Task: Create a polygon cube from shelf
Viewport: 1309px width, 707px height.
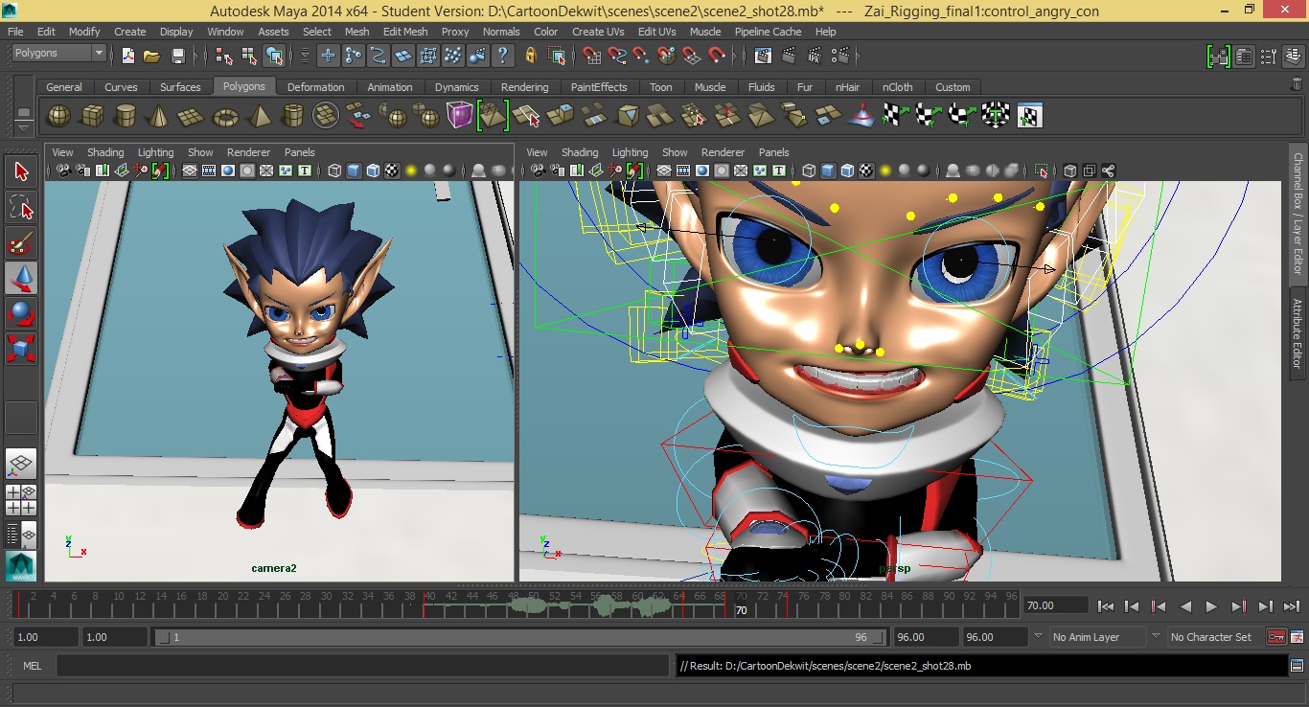Action: tap(92, 116)
